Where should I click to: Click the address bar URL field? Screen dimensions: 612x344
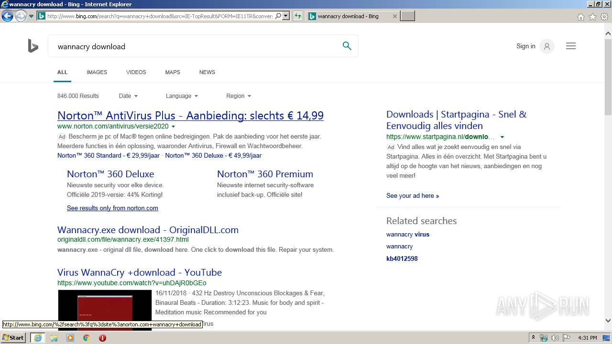tap(160, 16)
